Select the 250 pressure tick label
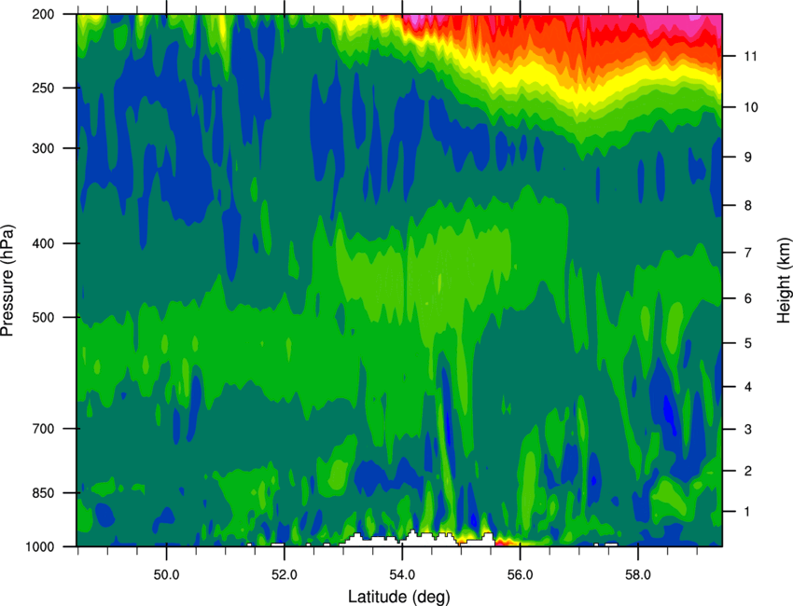This screenshot has height=606, width=793. tap(43, 88)
